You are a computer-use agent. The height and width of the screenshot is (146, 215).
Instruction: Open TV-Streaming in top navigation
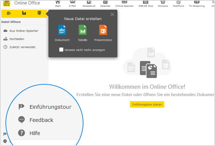[x=197, y=4]
